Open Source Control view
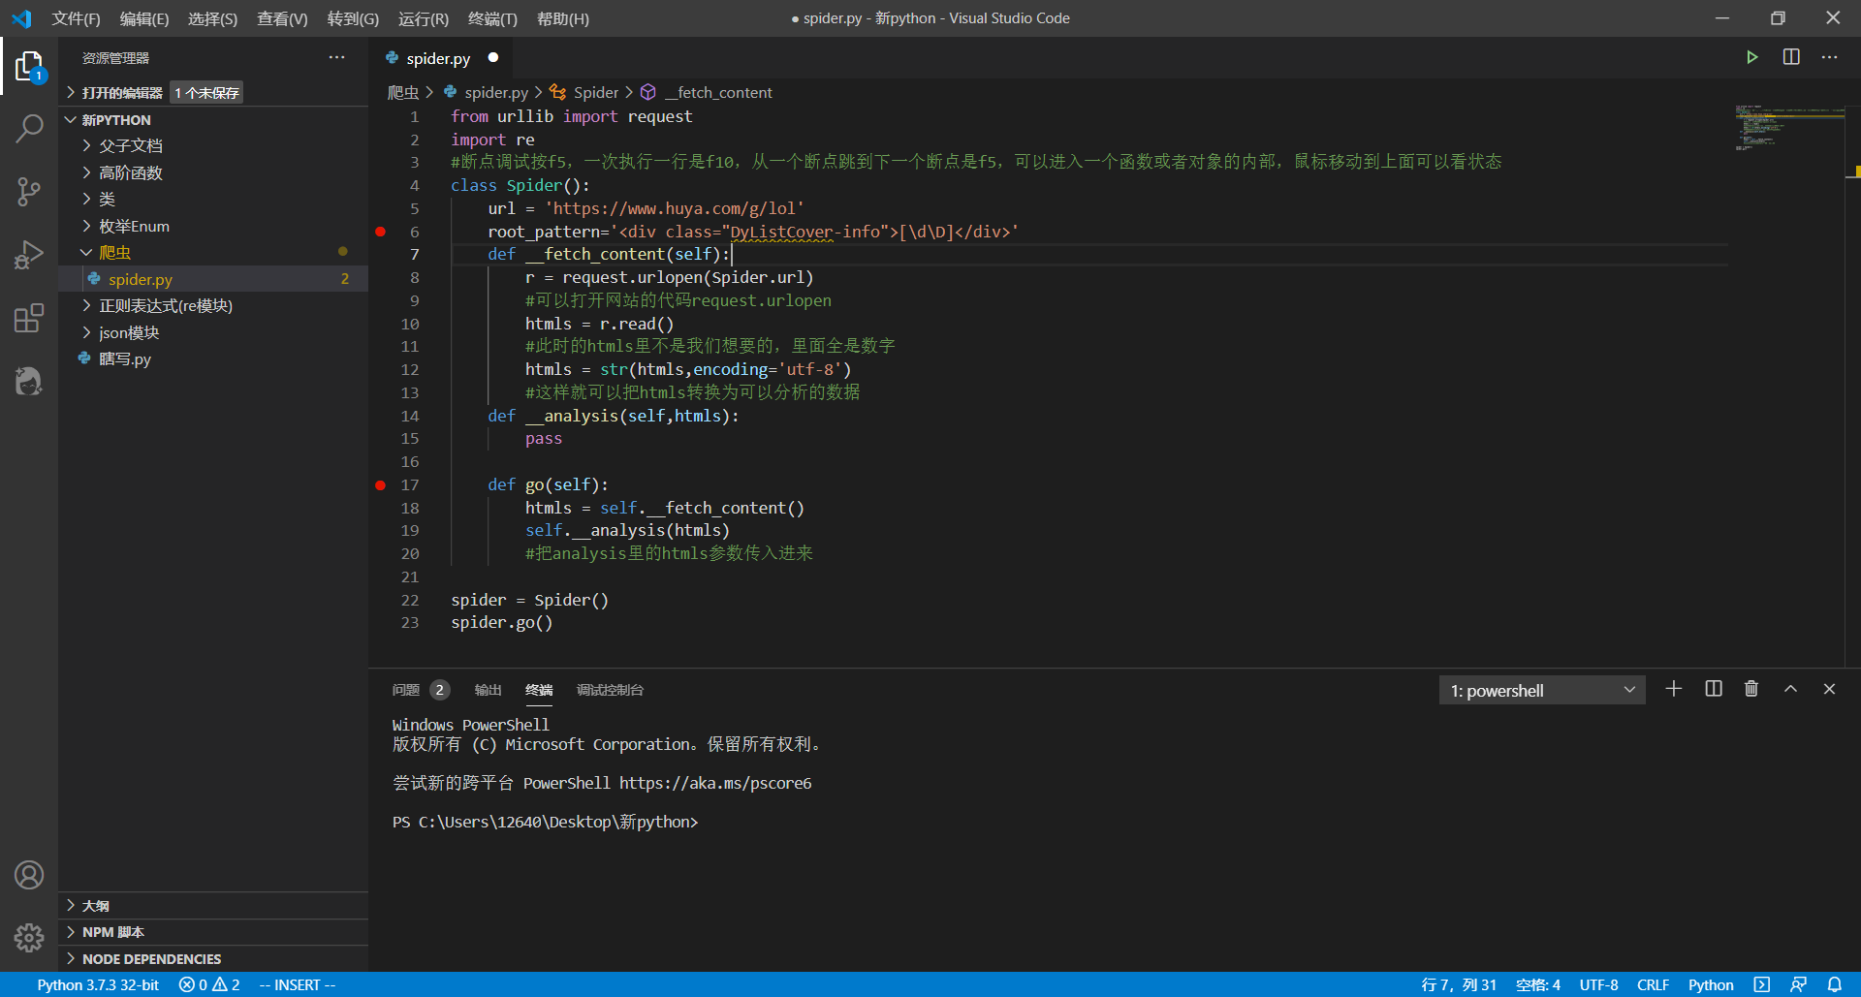The height and width of the screenshot is (997, 1861). coord(29,191)
